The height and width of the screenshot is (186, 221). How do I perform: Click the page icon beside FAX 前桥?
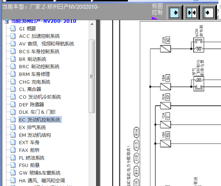click(x=13, y=150)
